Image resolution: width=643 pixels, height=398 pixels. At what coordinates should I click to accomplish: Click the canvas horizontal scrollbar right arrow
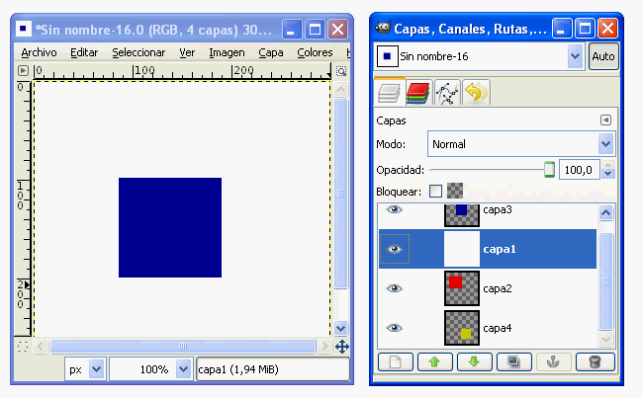point(324,347)
